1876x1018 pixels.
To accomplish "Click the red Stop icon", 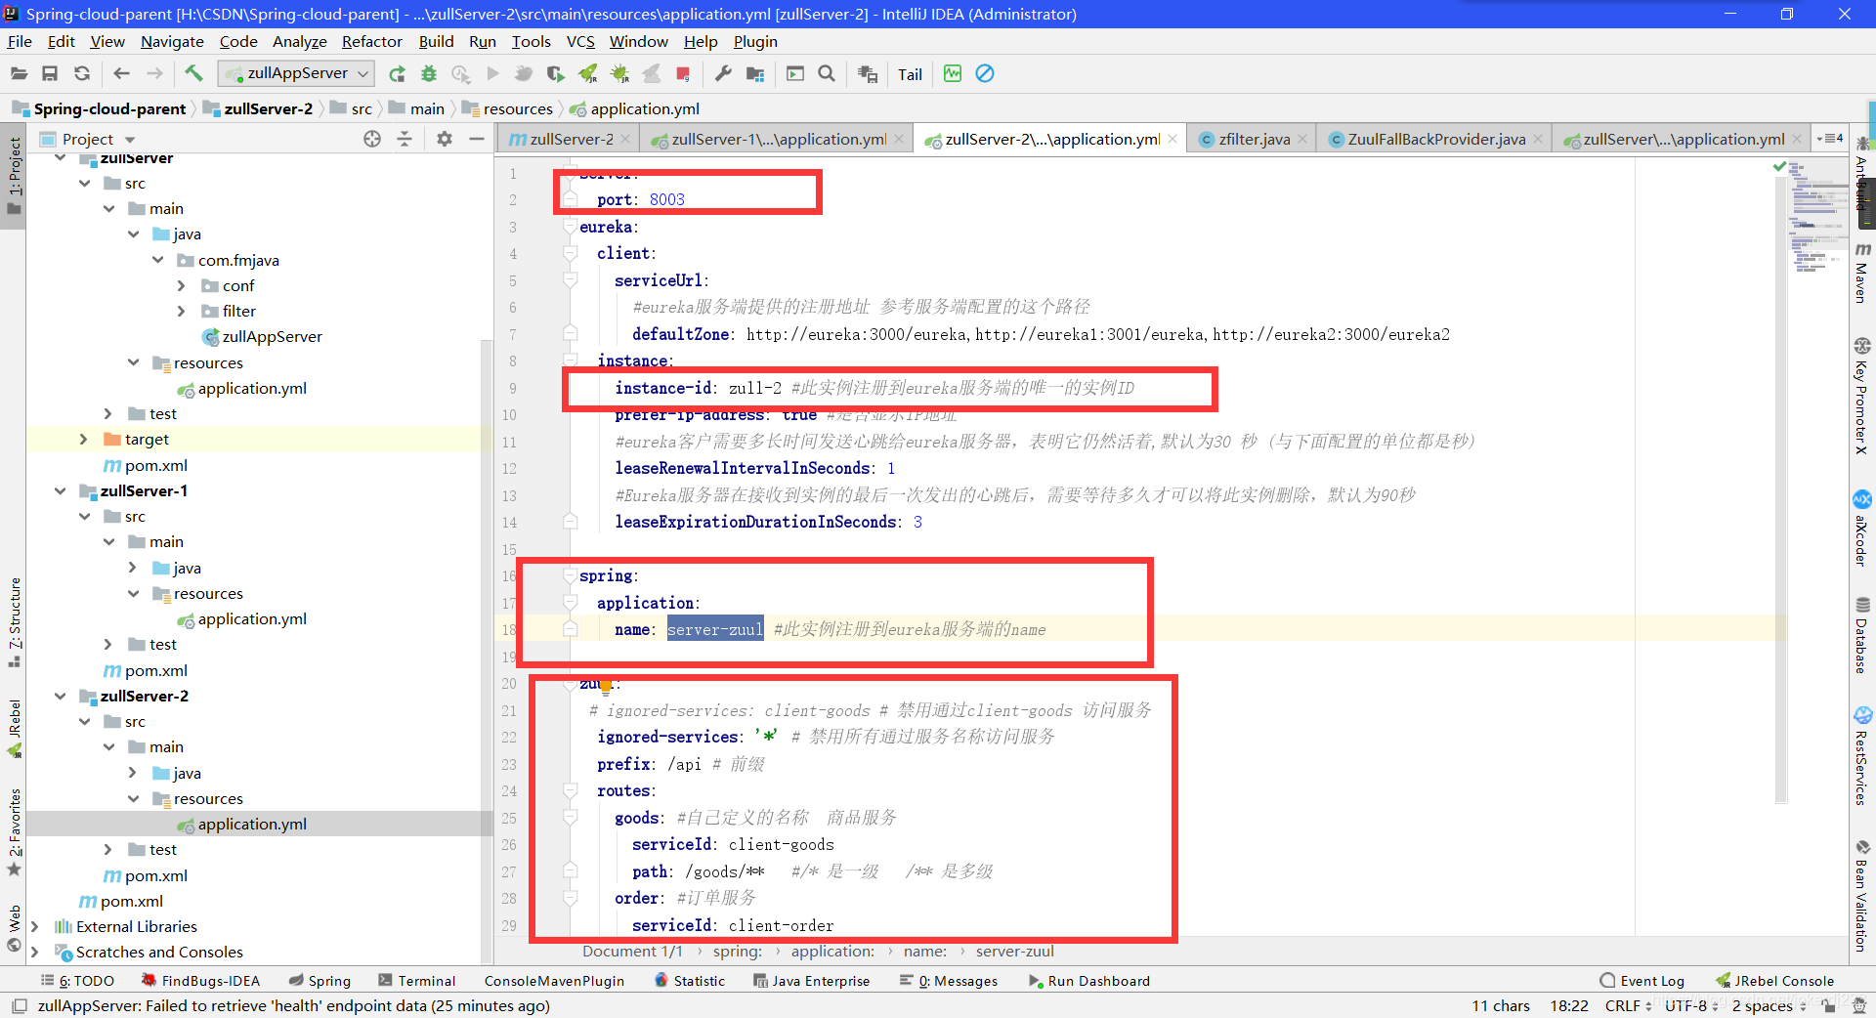I will 683,73.
